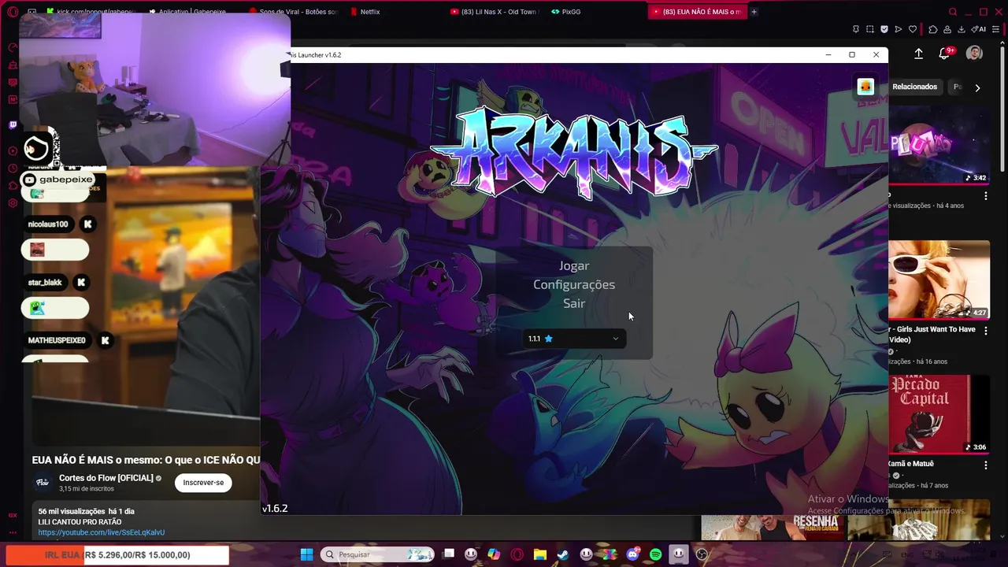Open Windows Start menu
The height and width of the screenshot is (567, 1008).
(306, 554)
